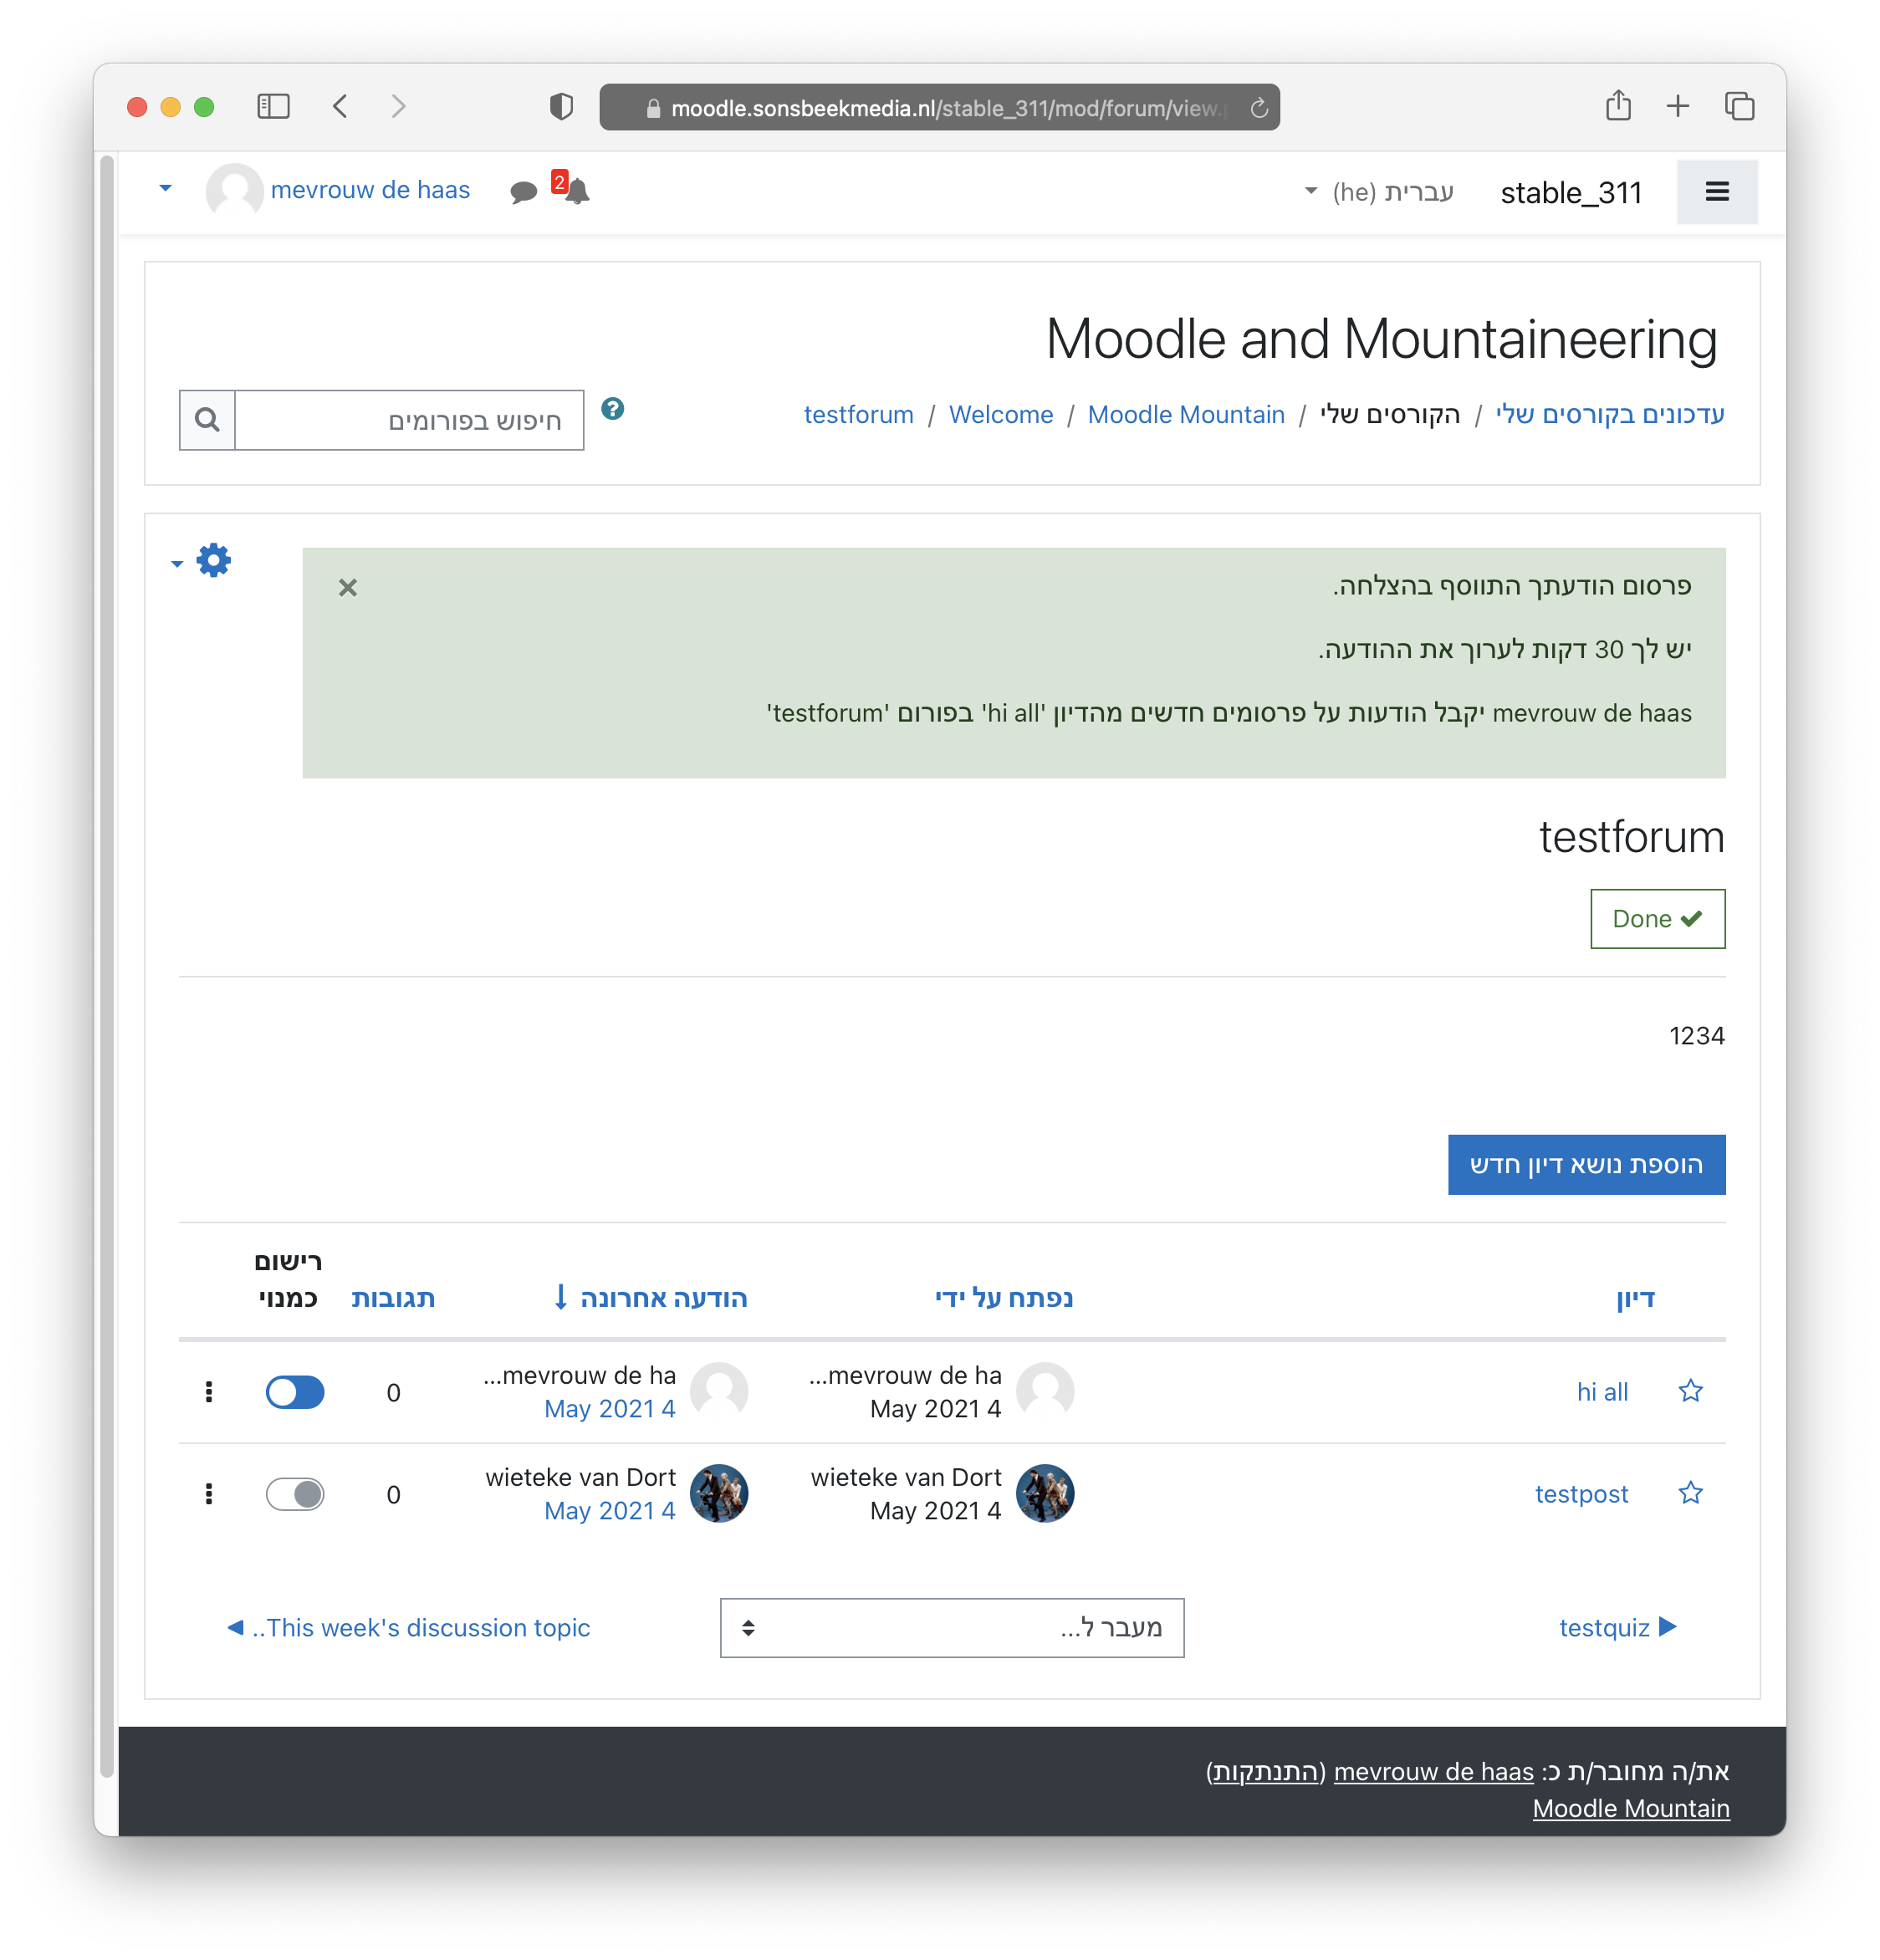Toggle subscription for hi all discussion
1880x1960 pixels.
tap(294, 1392)
